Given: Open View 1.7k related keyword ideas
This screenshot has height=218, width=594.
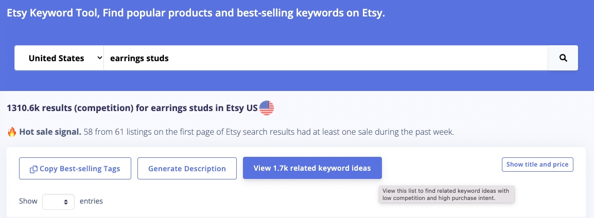Looking at the screenshot, I should (x=312, y=168).
